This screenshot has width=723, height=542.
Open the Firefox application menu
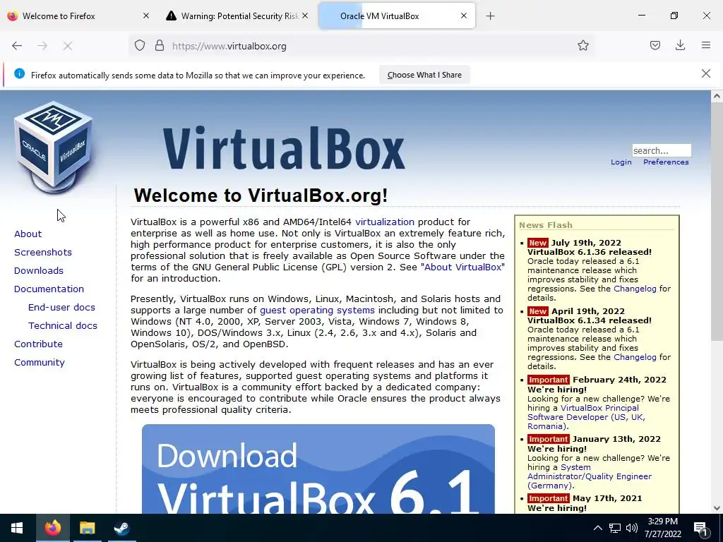[705, 45]
